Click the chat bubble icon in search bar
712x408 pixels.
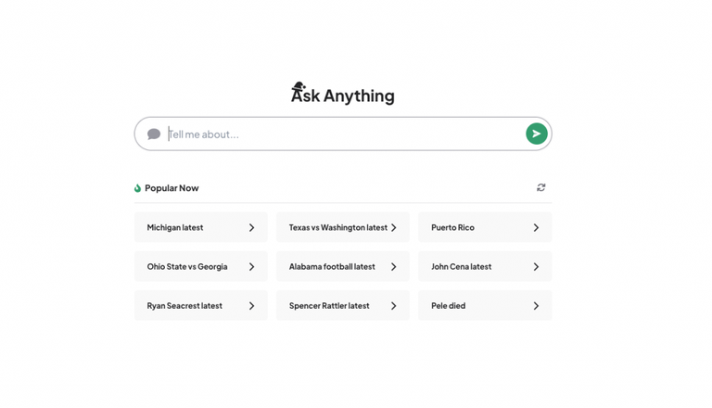[x=154, y=134]
